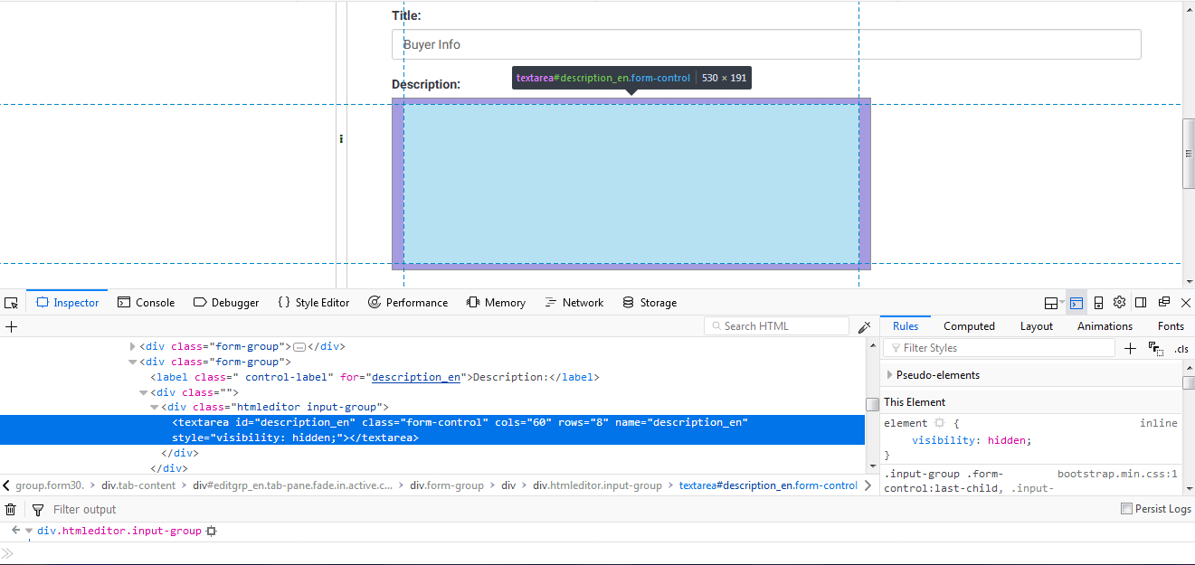
Task: Clear console output with trash icon
Action: (x=11, y=509)
